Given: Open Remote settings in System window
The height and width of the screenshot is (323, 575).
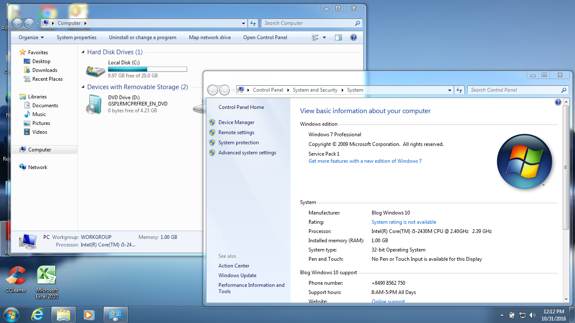Looking at the screenshot, I should (236, 132).
